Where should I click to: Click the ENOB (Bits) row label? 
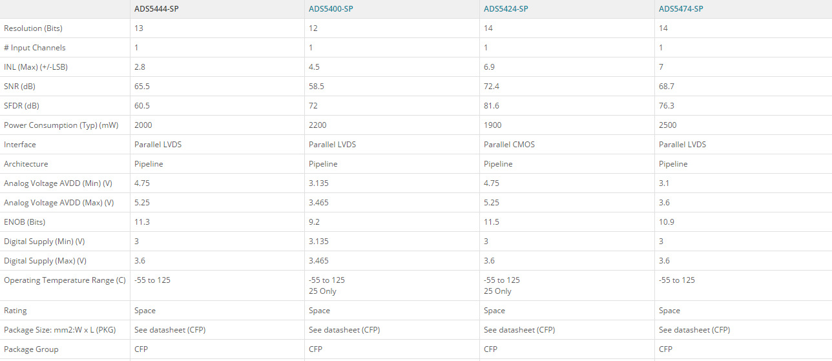[x=25, y=222]
